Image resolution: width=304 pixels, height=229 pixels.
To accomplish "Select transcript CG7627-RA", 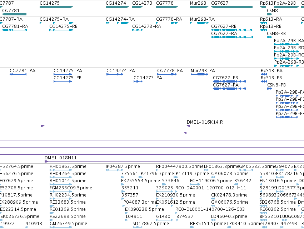I will click(x=224, y=34).
